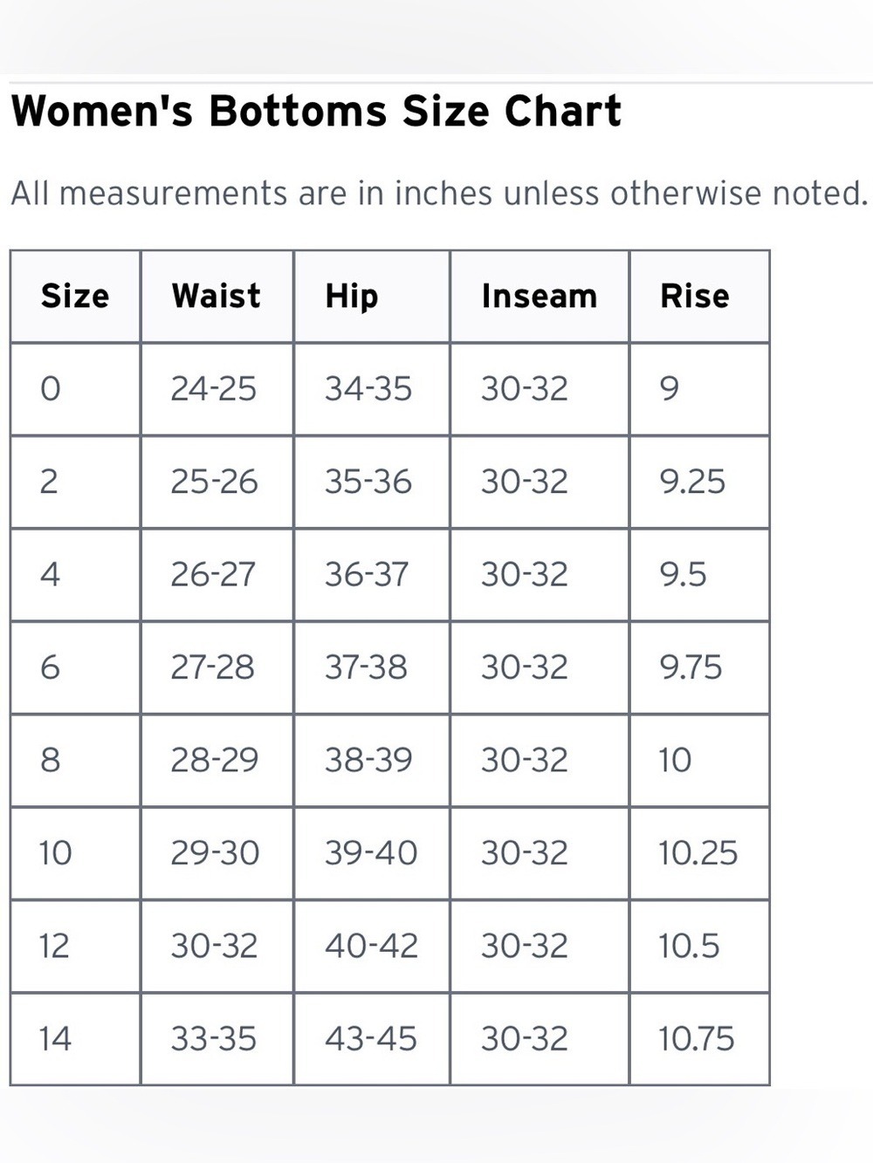The image size is (873, 1163).
Task: Click the Women's Bottoms Size Chart heading
Action: tap(316, 112)
